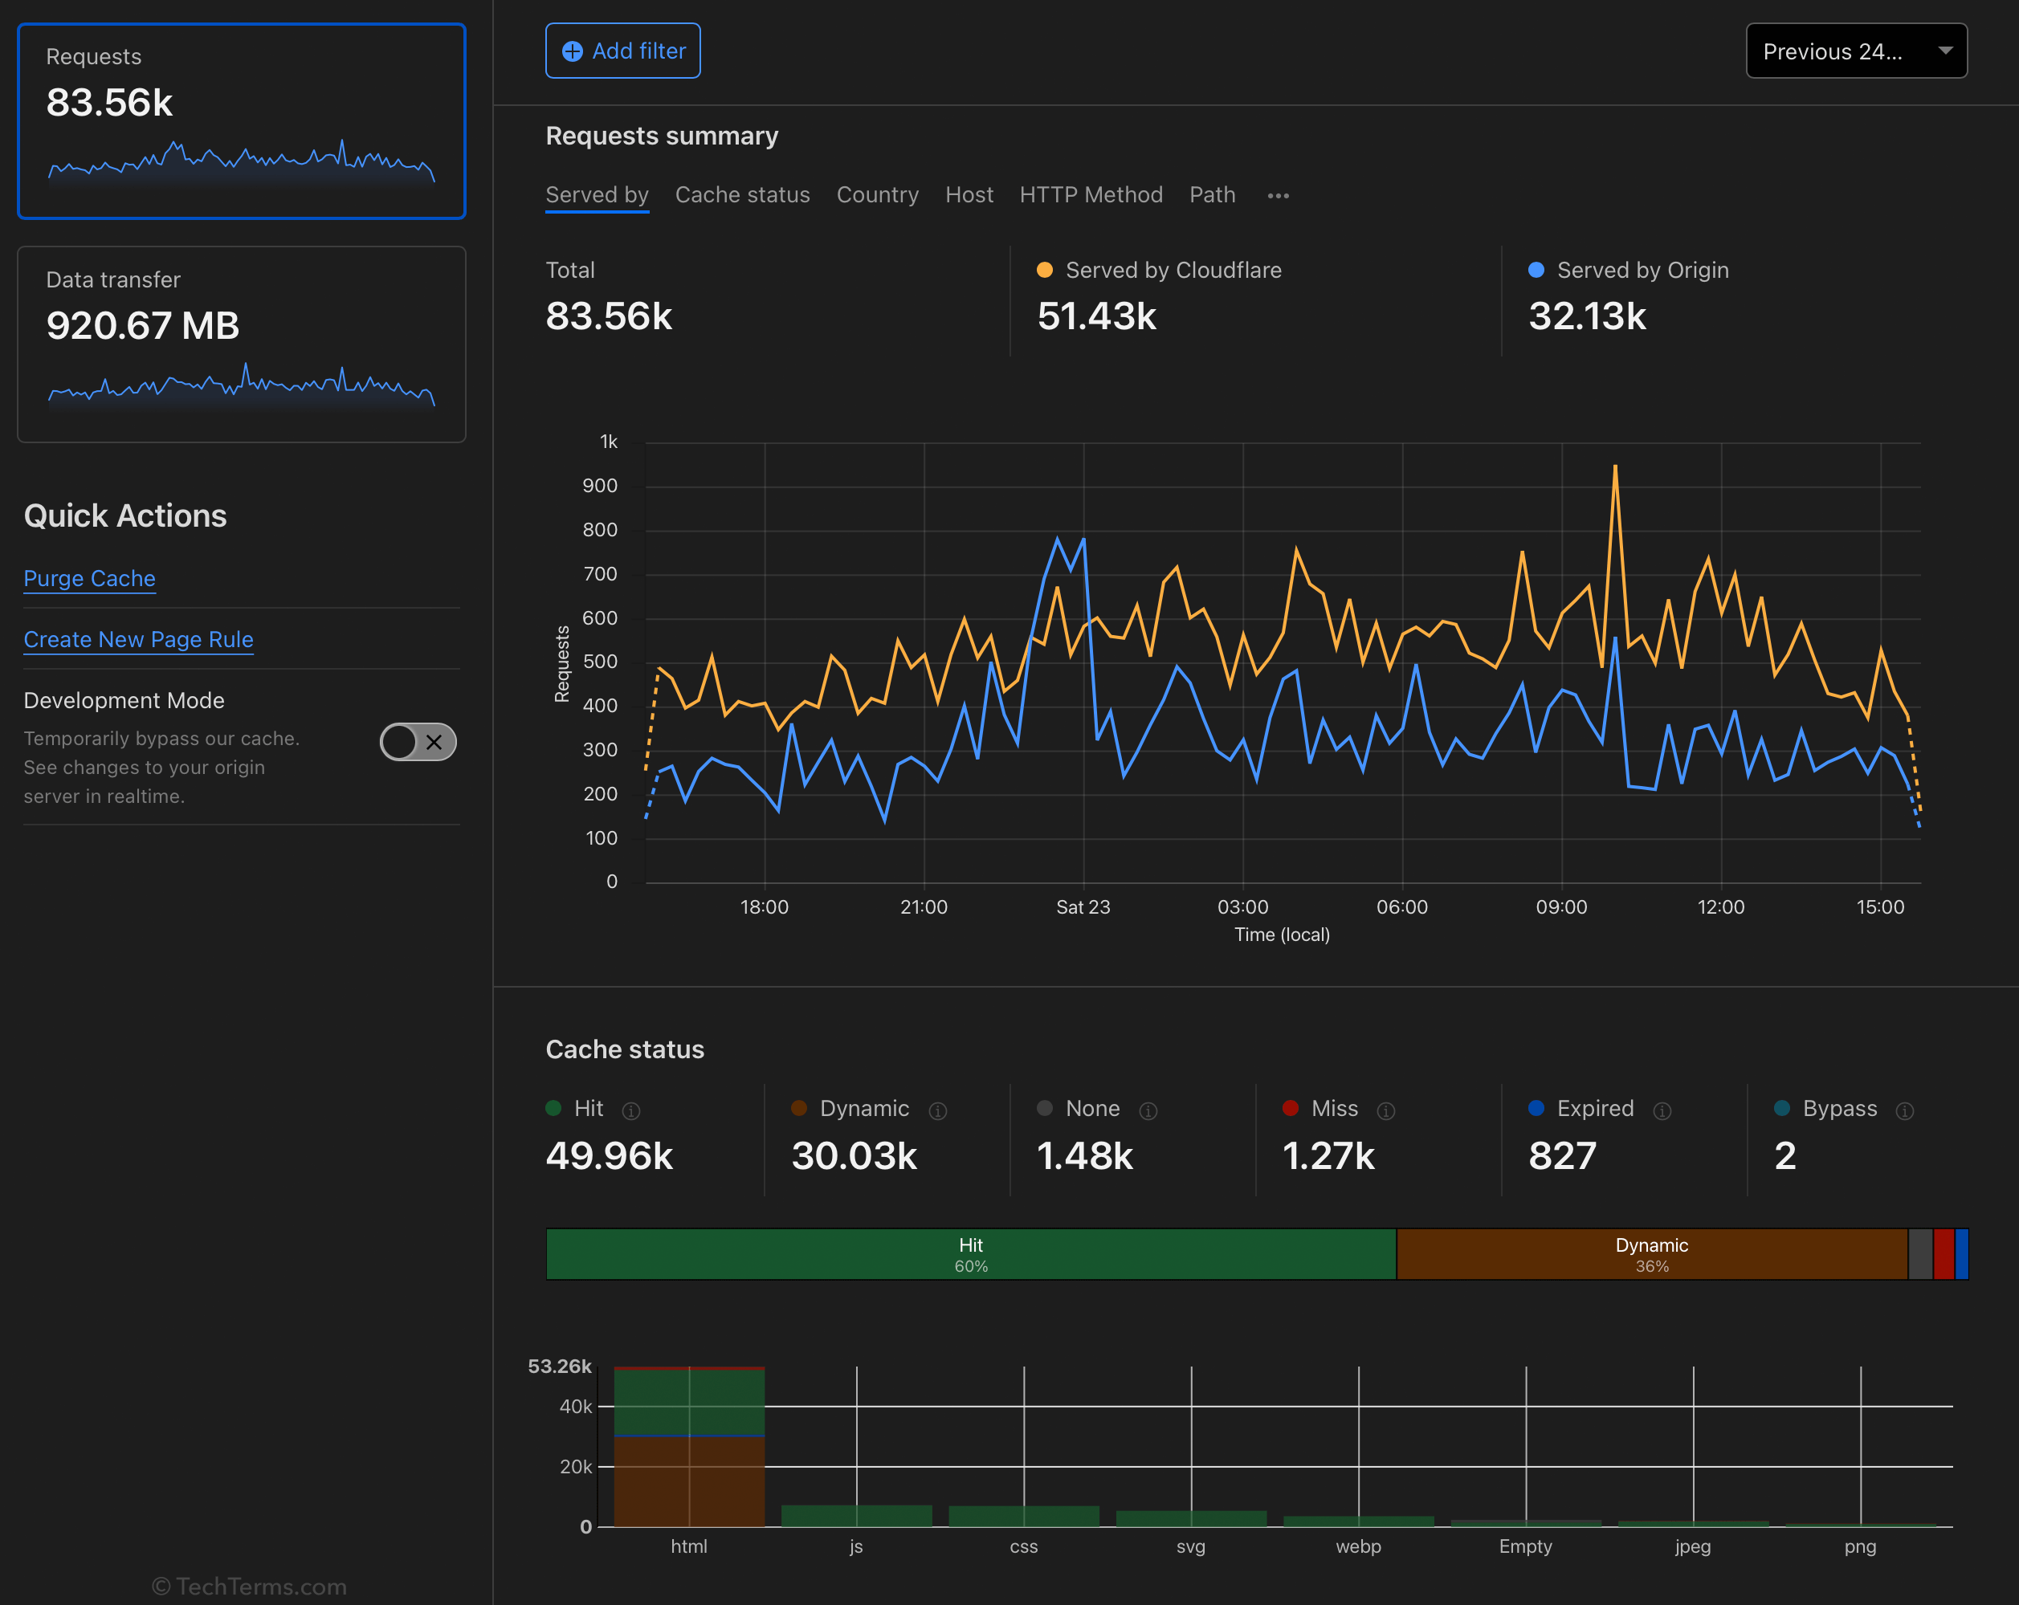2019x1605 pixels.
Task: Click the info icon next to Expired
Action: [1662, 1110]
